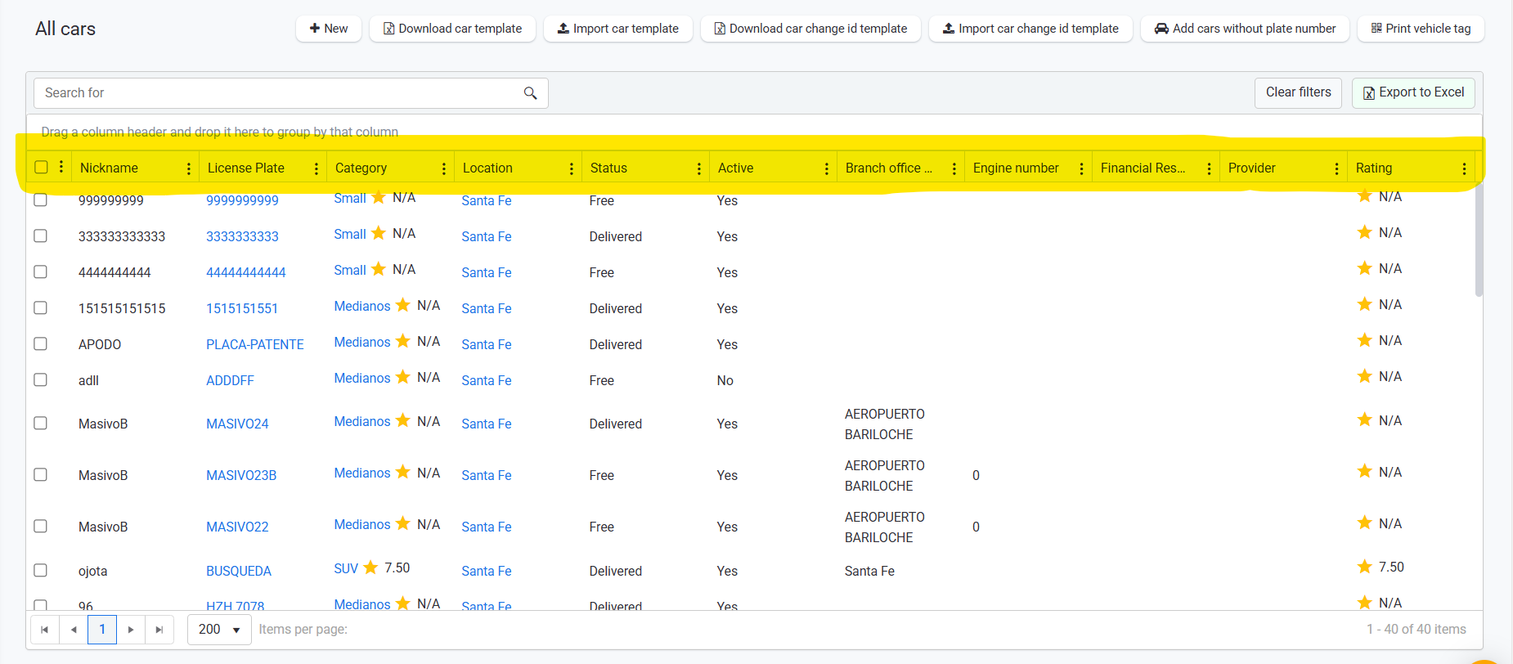This screenshot has width=1513, height=664.
Task: Select page 1 in pager
Action: [102, 630]
